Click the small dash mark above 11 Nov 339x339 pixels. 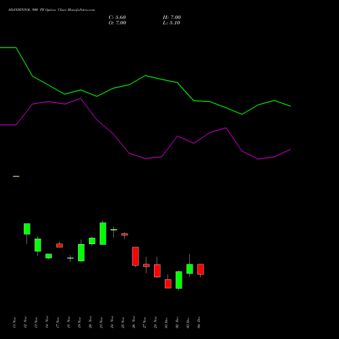click(16, 176)
